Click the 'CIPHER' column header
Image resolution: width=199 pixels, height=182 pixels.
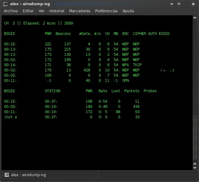click(139, 34)
